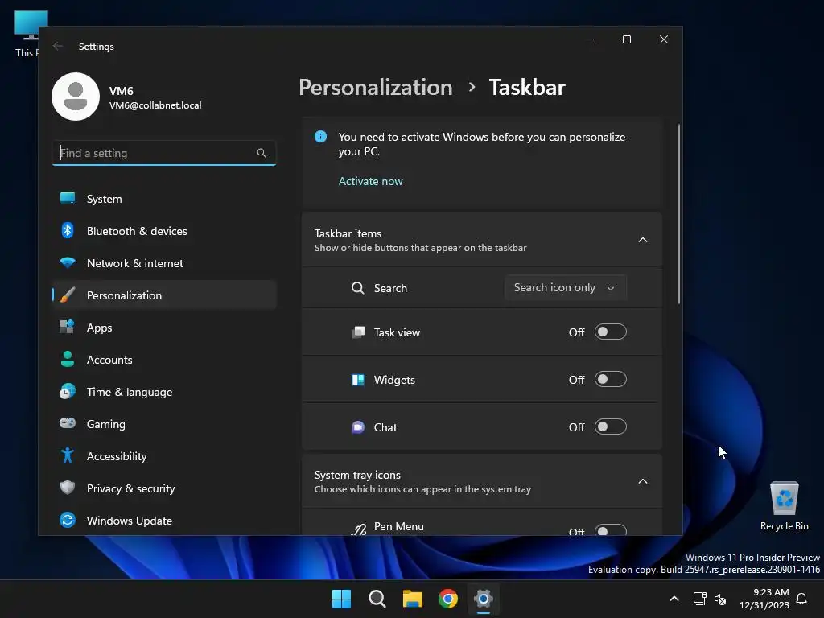This screenshot has height=618, width=824.
Task: Launch Google Chrome from the taskbar
Action: [448, 599]
